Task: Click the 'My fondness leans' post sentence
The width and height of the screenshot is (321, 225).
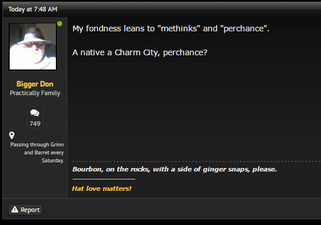Action: 170,28
